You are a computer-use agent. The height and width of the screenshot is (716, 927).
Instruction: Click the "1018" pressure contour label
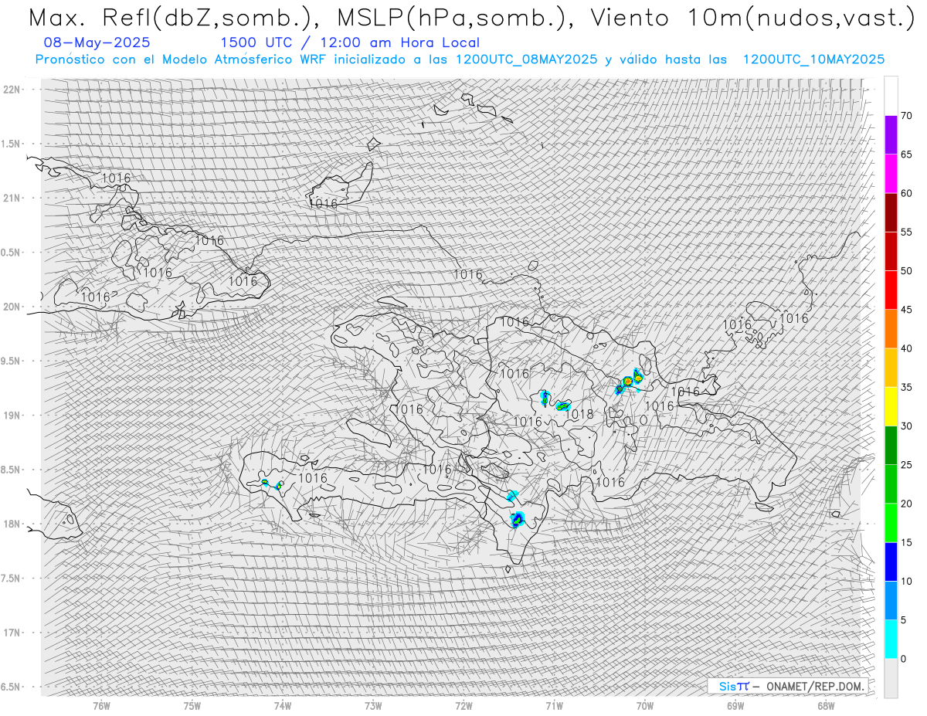[579, 415]
